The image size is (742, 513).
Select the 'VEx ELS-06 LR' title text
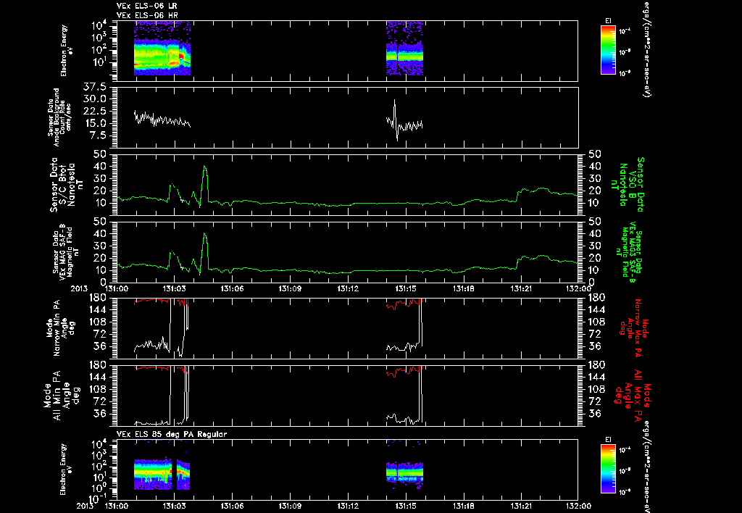pyautogui.click(x=146, y=6)
